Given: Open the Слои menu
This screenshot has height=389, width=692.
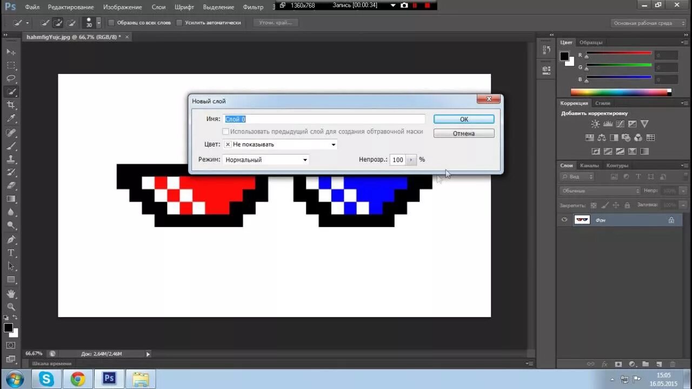Looking at the screenshot, I should point(159,7).
